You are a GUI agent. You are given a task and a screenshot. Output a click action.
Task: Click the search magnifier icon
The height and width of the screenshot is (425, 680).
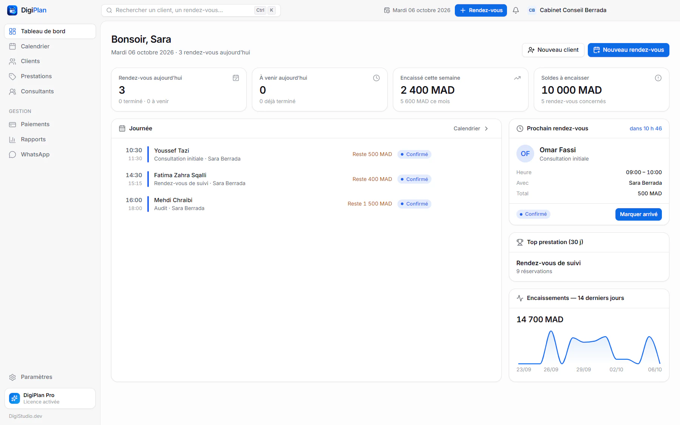pyautogui.click(x=109, y=10)
